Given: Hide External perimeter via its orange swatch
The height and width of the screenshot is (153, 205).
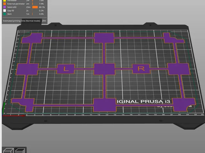Looking at the screenshot, I should coord(4,4).
